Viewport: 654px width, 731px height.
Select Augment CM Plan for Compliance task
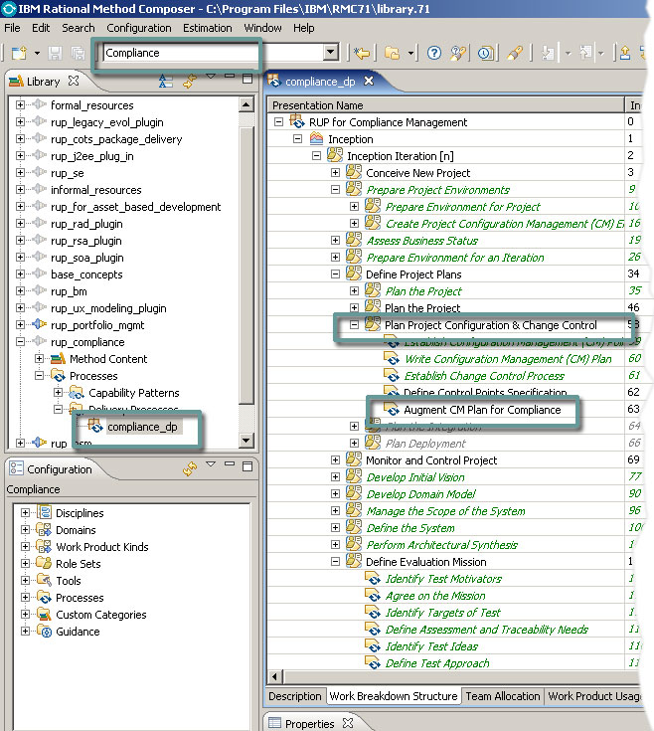point(482,410)
